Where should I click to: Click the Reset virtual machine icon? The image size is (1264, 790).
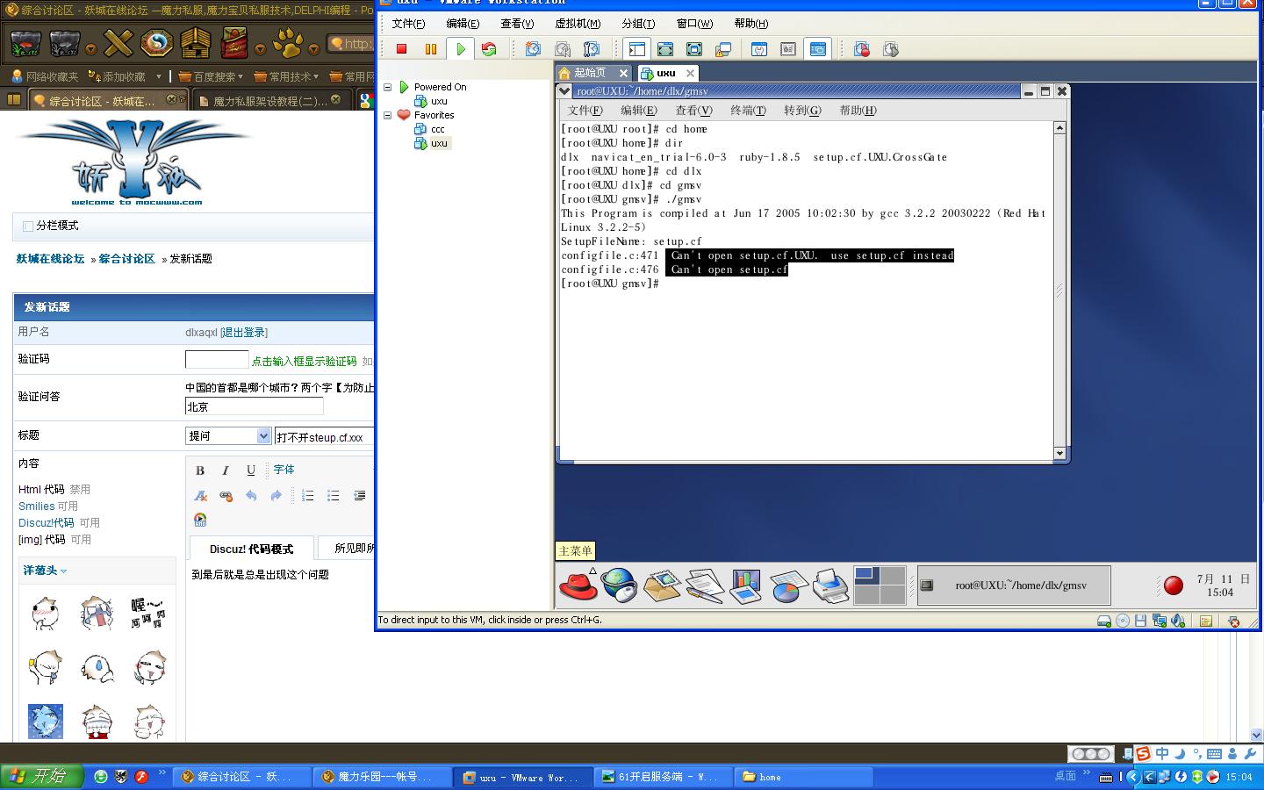pos(489,49)
